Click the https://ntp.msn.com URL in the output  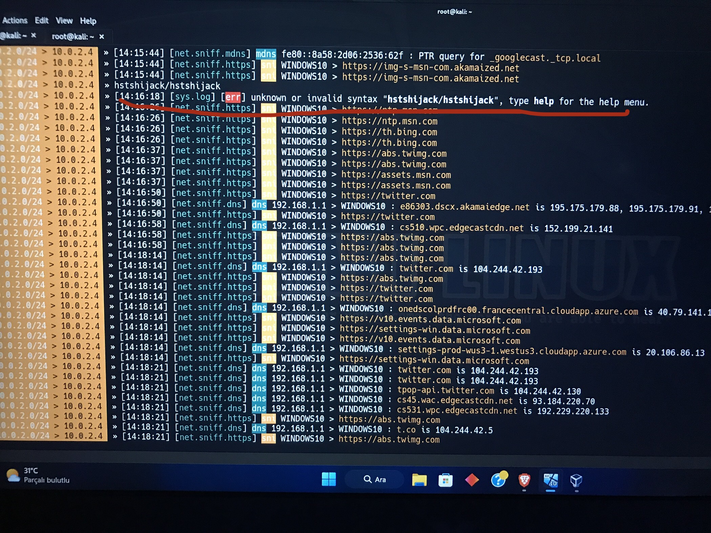[389, 121]
